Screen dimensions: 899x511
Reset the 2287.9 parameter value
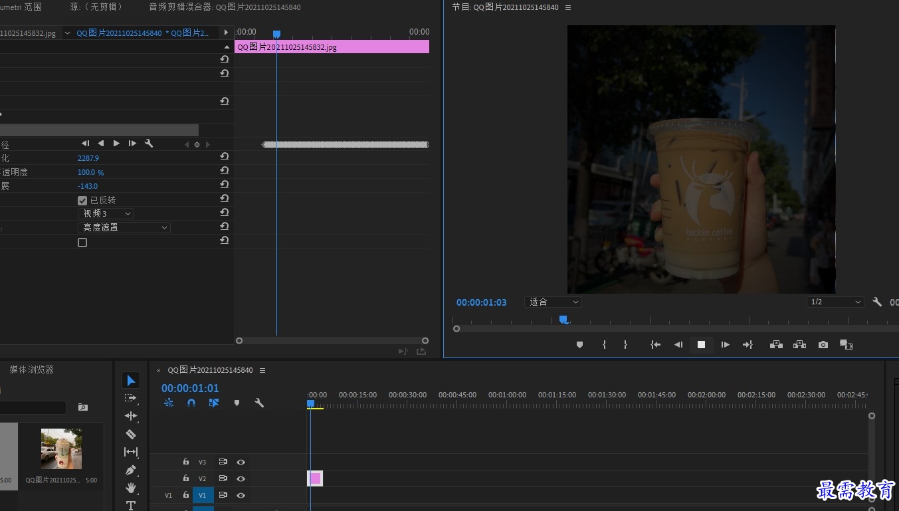pyautogui.click(x=225, y=157)
